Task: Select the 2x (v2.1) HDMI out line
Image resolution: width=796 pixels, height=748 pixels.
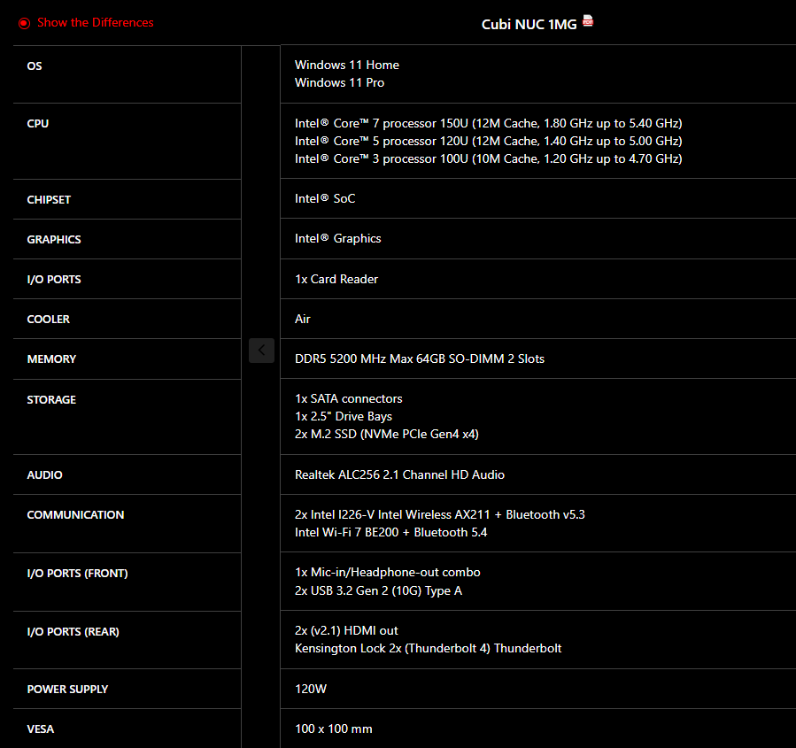Action: pyautogui.click(x=346, y=631)
